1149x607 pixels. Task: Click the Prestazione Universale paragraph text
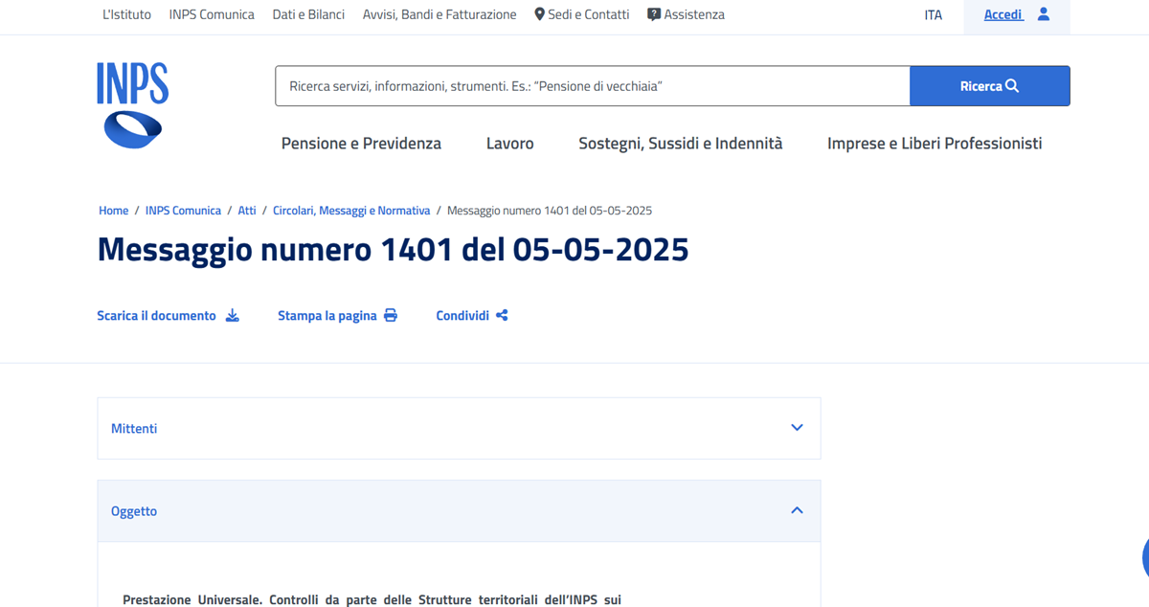pos(372,599)
